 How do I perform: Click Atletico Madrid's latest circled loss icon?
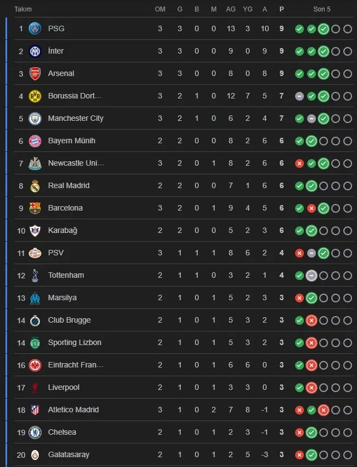click(x=324, y=410)
